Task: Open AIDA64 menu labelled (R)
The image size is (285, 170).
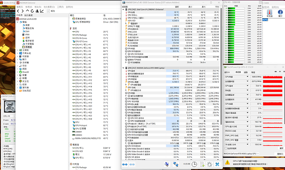Action: [x=38, y=7]
